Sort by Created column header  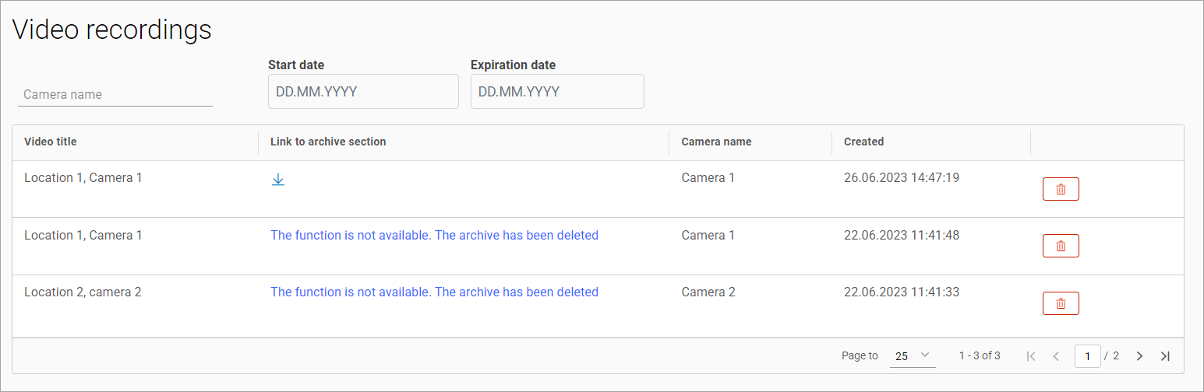pyautogui.click(x=863, y=142)
